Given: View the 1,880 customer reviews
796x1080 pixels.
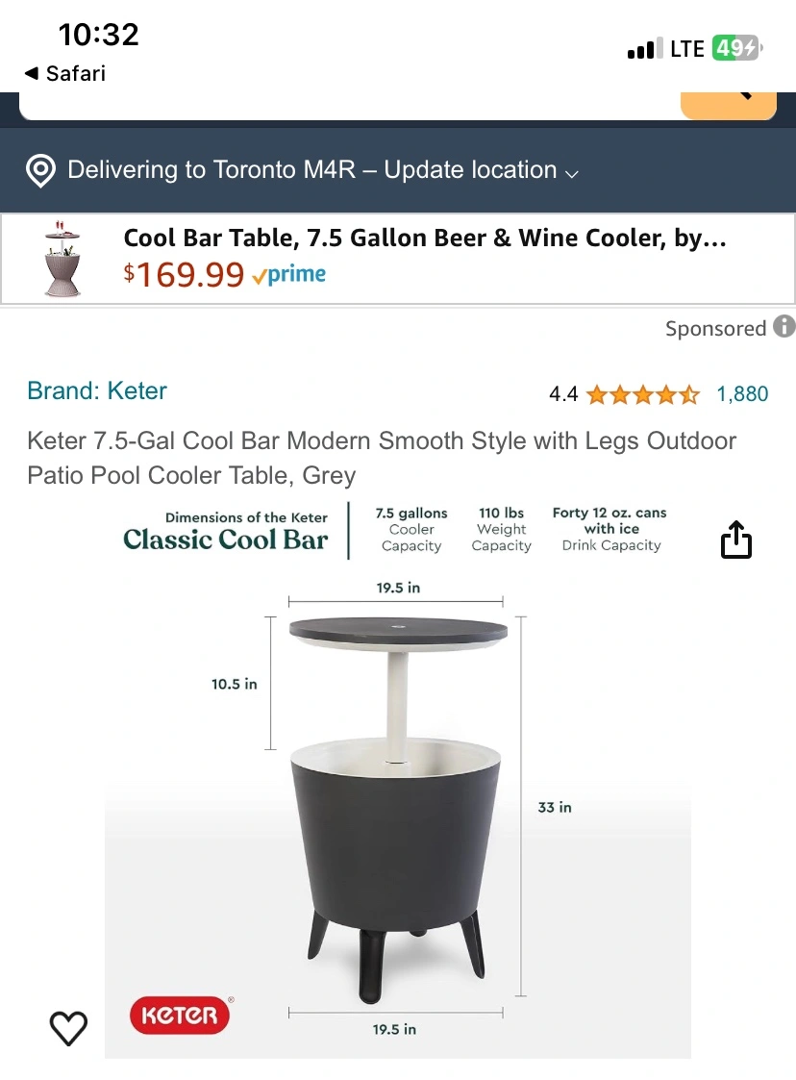Looking at the screenshot, I should pyautogui.click(x=742, y=394).
